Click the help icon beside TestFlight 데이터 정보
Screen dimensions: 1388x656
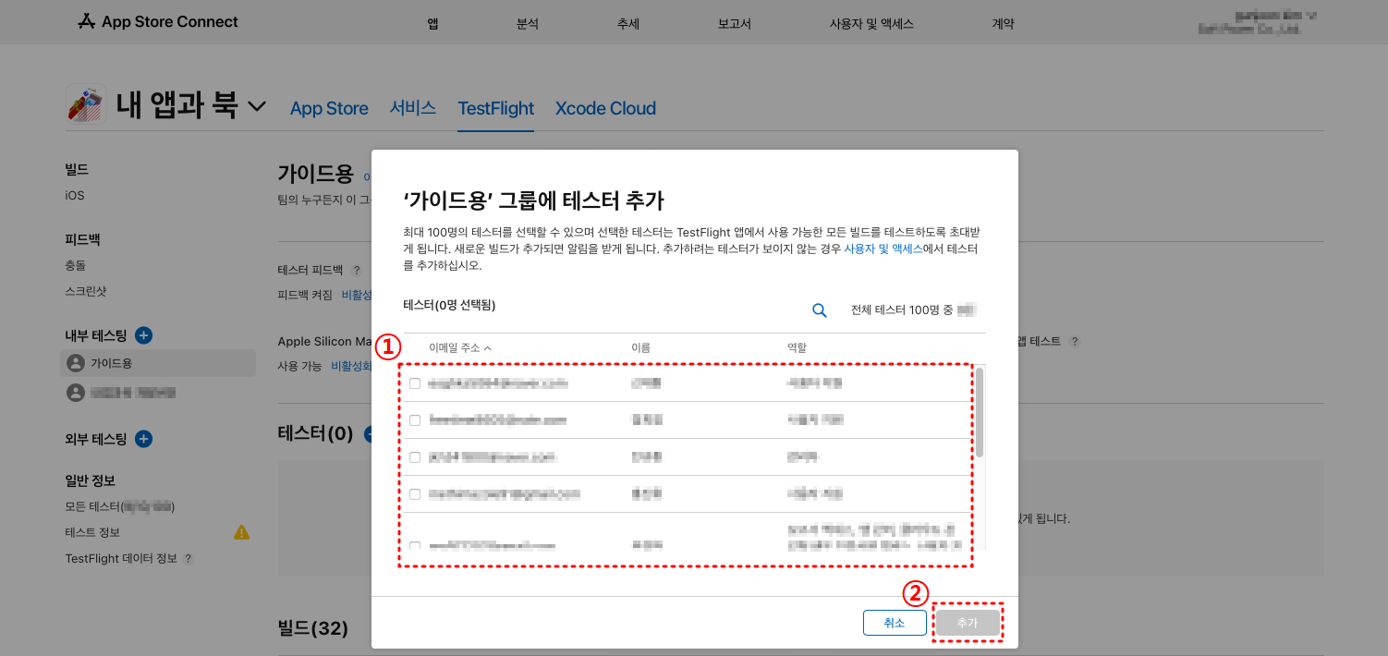(188, 559)
